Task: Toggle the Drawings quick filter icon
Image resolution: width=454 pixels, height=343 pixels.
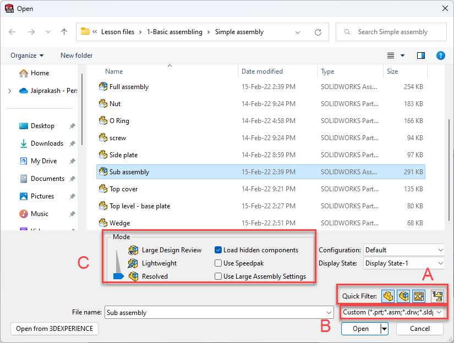Action: 419,296
